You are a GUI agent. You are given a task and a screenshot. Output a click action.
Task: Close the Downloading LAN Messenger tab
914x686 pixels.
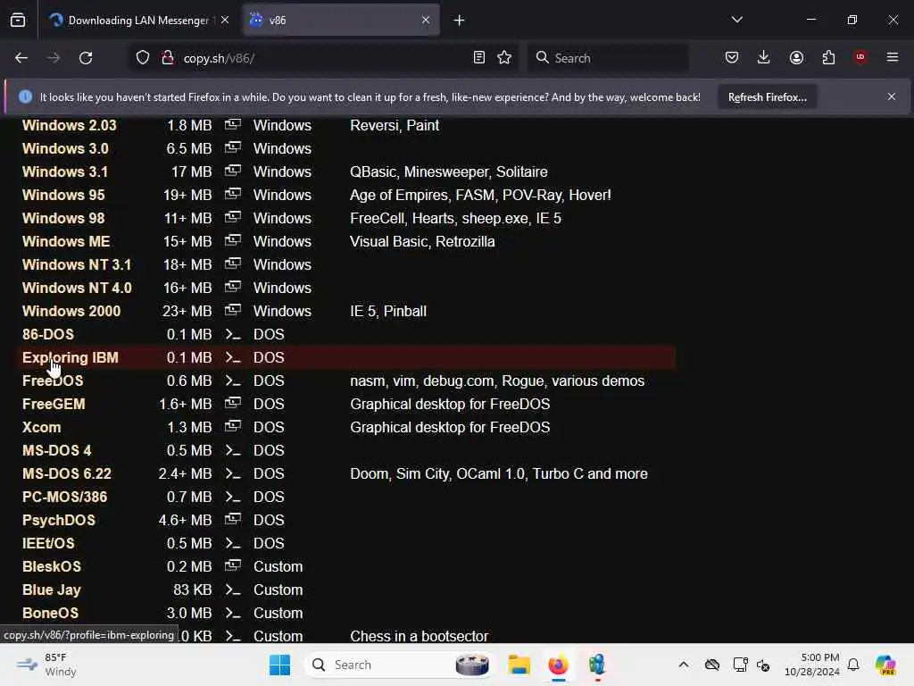[225, 20]
